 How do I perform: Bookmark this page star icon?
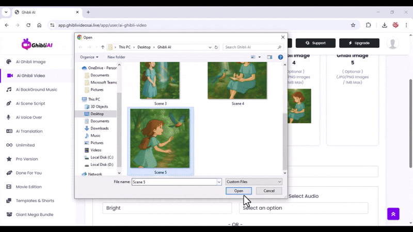[x=353, y=25]
